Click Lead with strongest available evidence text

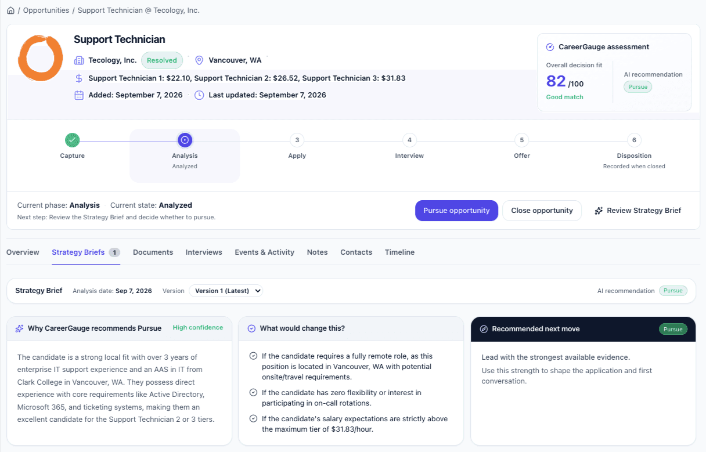[556, 357]
